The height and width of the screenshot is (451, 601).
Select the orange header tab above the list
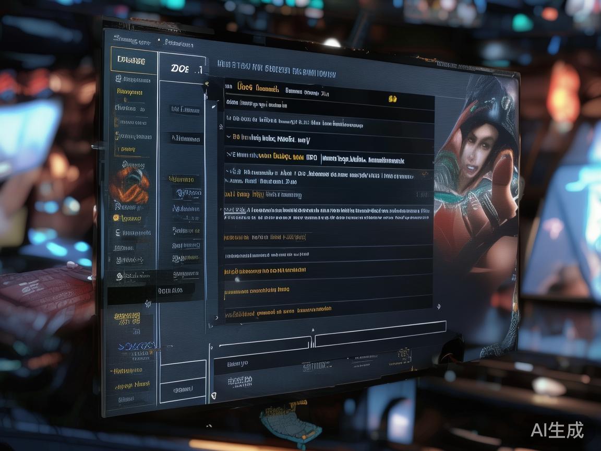[x=258, y=88]
